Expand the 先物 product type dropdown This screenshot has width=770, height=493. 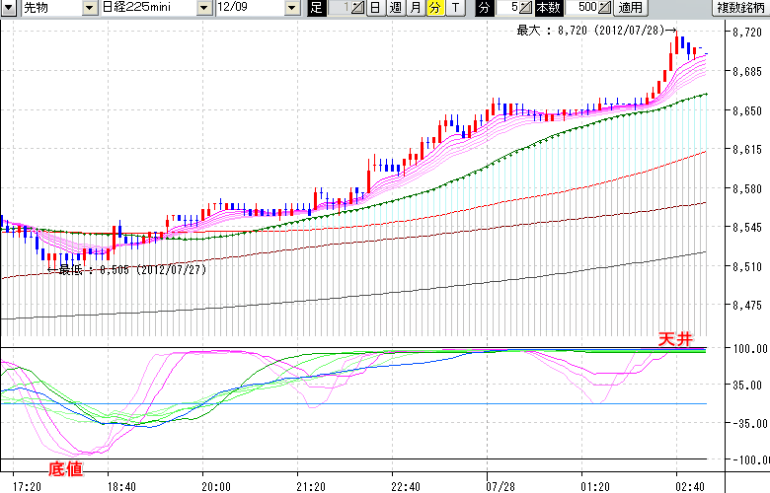[90, 7]
